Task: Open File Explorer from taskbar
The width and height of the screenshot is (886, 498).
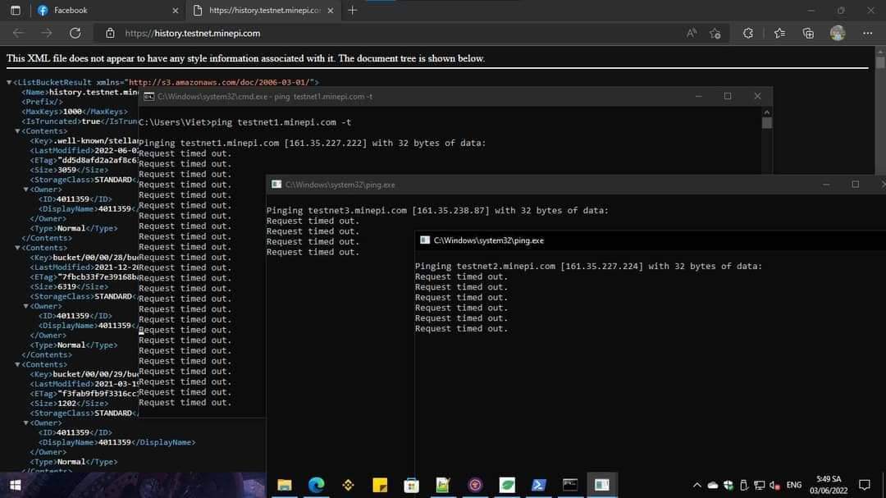Action: point(284,485)
